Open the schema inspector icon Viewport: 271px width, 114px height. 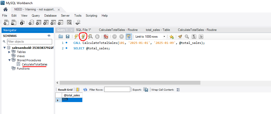pyautogui.click(x=22, y=22)
